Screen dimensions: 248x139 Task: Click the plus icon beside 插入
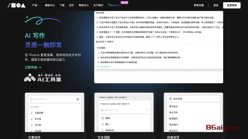click(103, 124)
